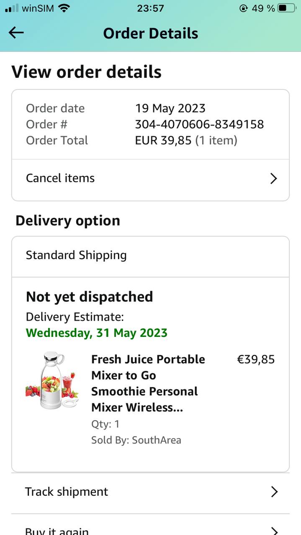The width and height of the screenshot is (301, 535).
Task: Open Track shipment
Action: pos(67,492)
